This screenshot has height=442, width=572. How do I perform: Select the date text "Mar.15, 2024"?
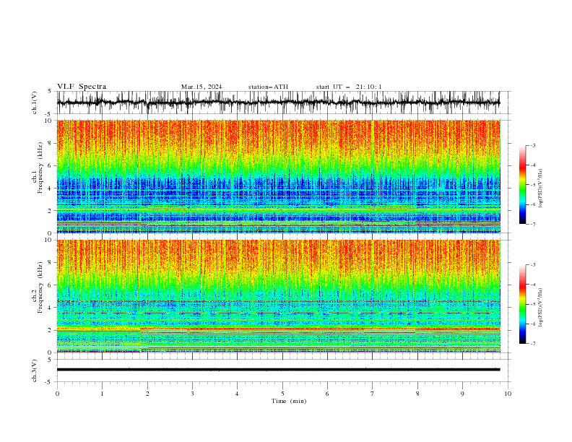pyautogui.click(x=201, y=87)
